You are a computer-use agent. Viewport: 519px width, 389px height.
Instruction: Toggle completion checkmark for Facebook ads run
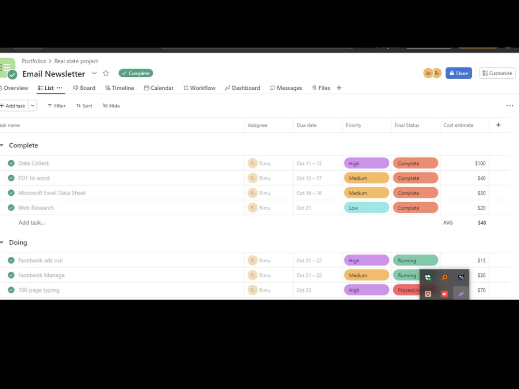pos(11,260)
